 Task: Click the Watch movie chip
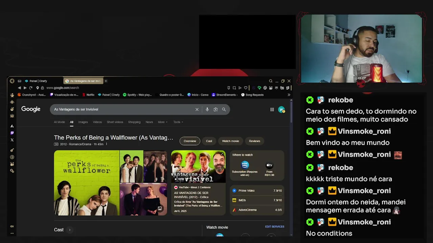[x=230, y=141]
